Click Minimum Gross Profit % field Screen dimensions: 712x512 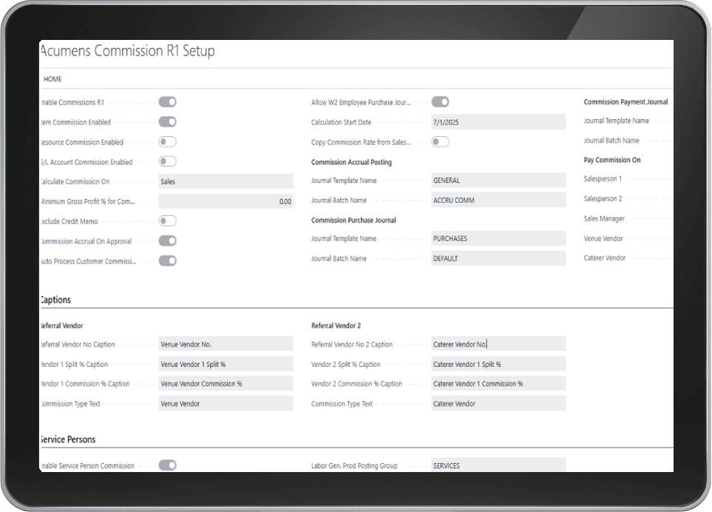[x=226, y=201]
